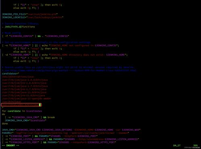Image resolution: width=201 pixels, height=149 pixels.
Task: Click the JENKINS_PID_FILE variable line
Action: coord(30,14)
